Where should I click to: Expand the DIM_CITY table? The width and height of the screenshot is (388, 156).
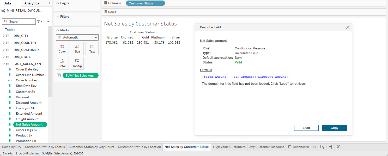pyautogui.click(x=3, y=36)
